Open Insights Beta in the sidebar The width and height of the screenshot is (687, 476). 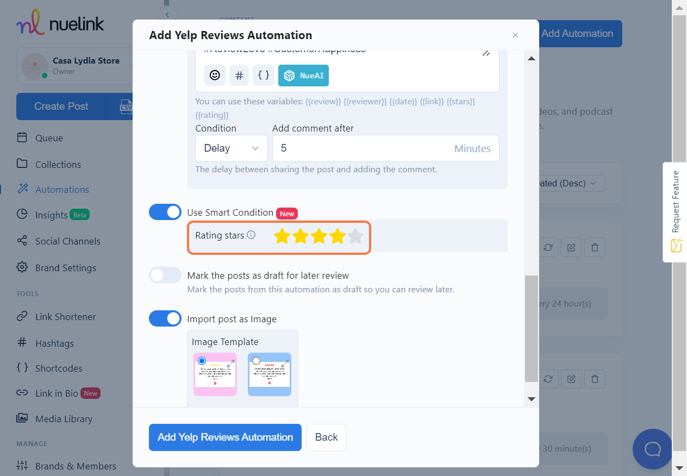[53, 215]
